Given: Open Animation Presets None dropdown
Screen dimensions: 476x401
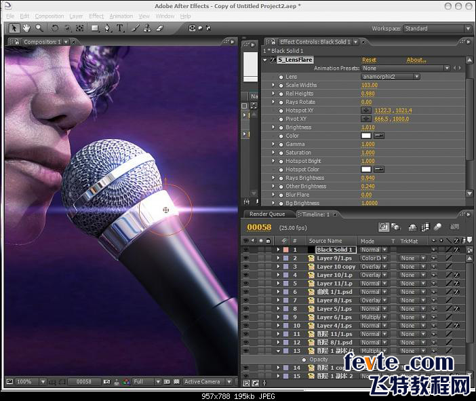Looking at the screenshot, I should pyautogui.click(x=405, y=68).
